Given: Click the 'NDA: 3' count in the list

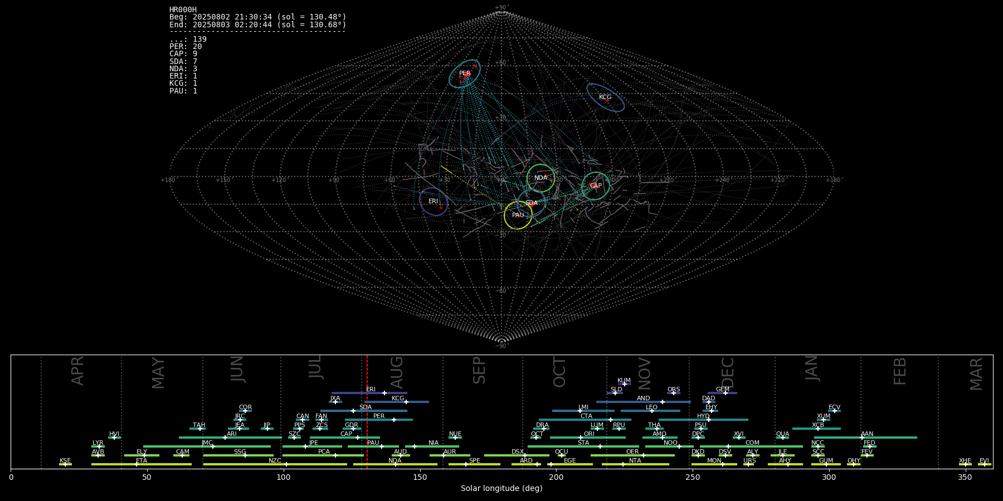Looking at the screenshot, I should pos(183,69).
